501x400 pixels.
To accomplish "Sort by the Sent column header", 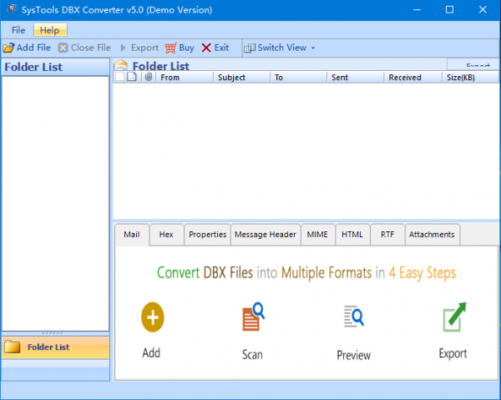I will [356, 78].
